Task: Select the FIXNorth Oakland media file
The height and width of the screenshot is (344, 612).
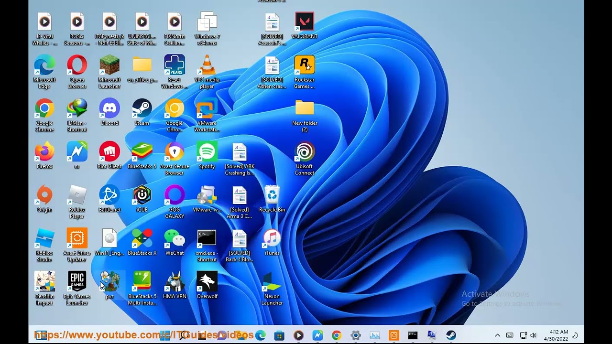Action: (x=175, y=29)
